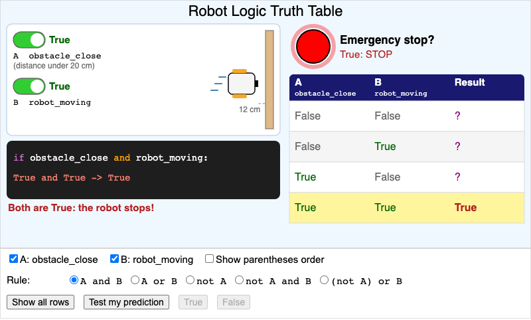Click column header A obstacle_close
Screen dimensions: 531x320
pos(325,88)
